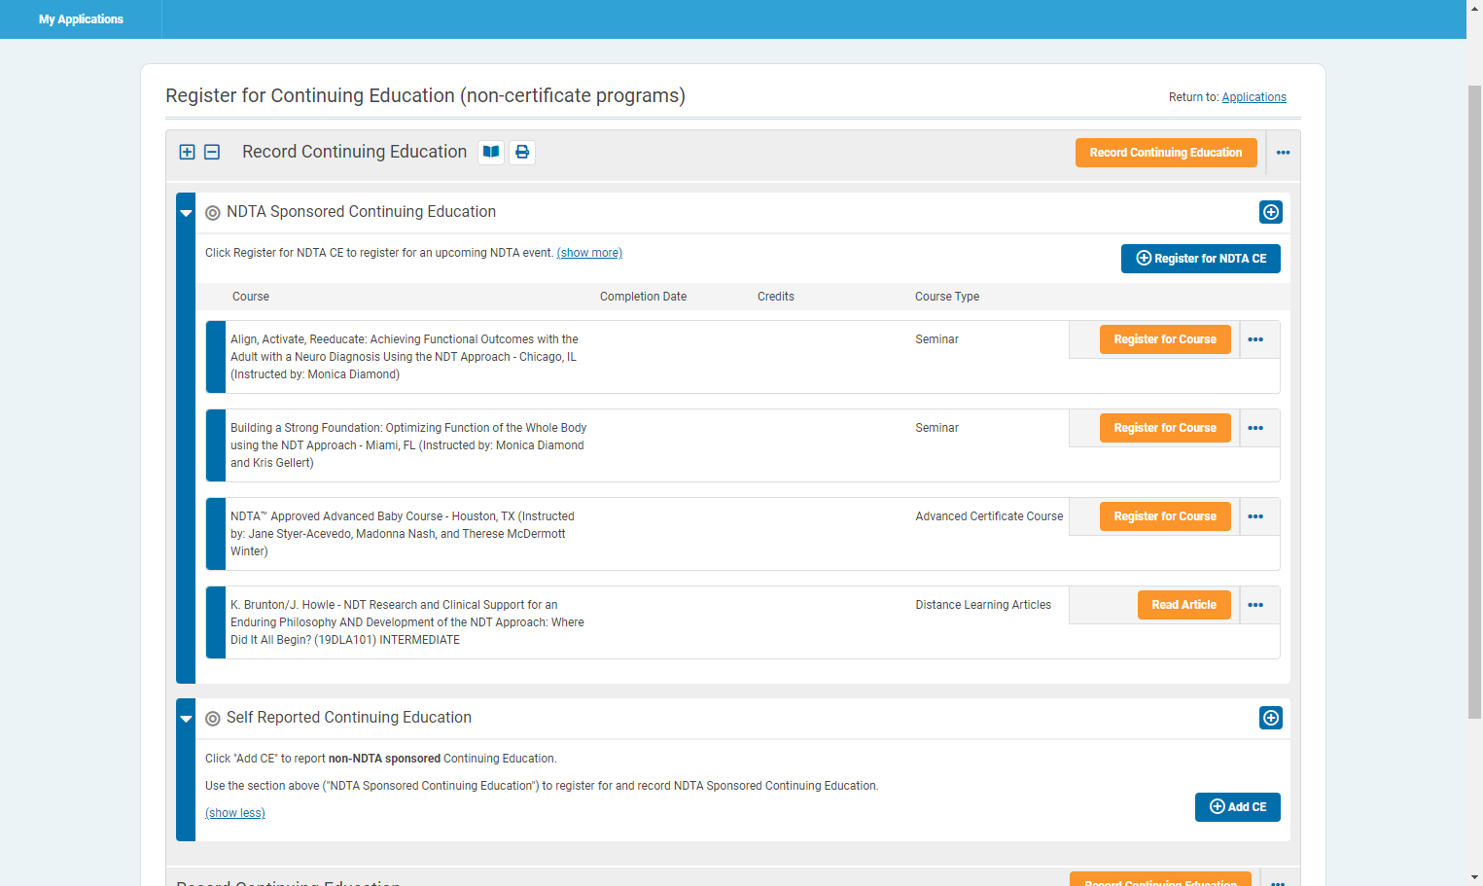
Task: Click Register for NDTA CE button
Action: [1201, 259]
